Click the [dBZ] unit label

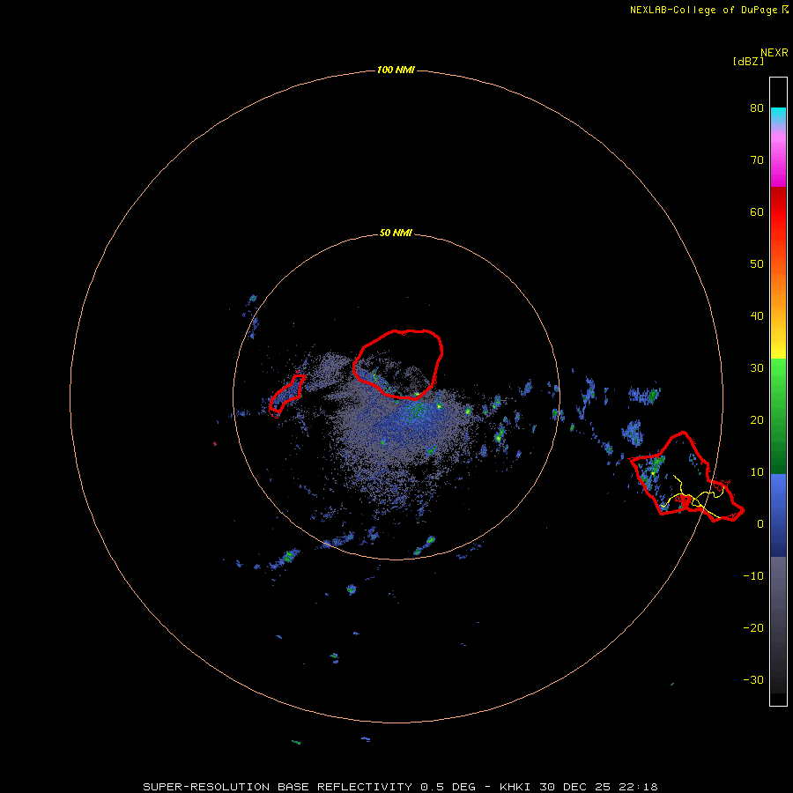(x=748, y=62)
